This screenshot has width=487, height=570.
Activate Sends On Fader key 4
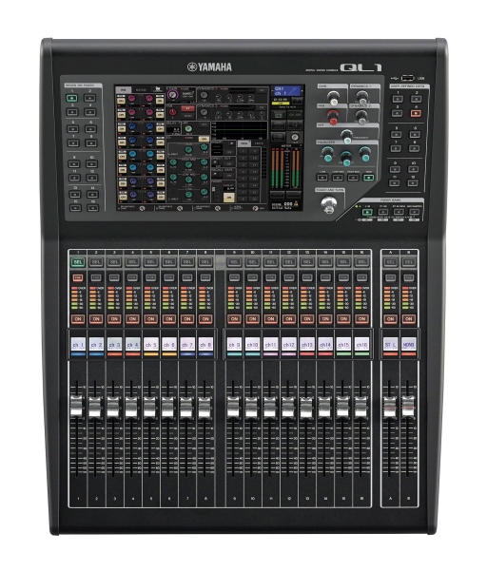point(90,112)
